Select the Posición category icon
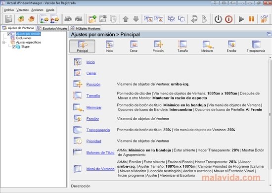 (x=158, y=47)
